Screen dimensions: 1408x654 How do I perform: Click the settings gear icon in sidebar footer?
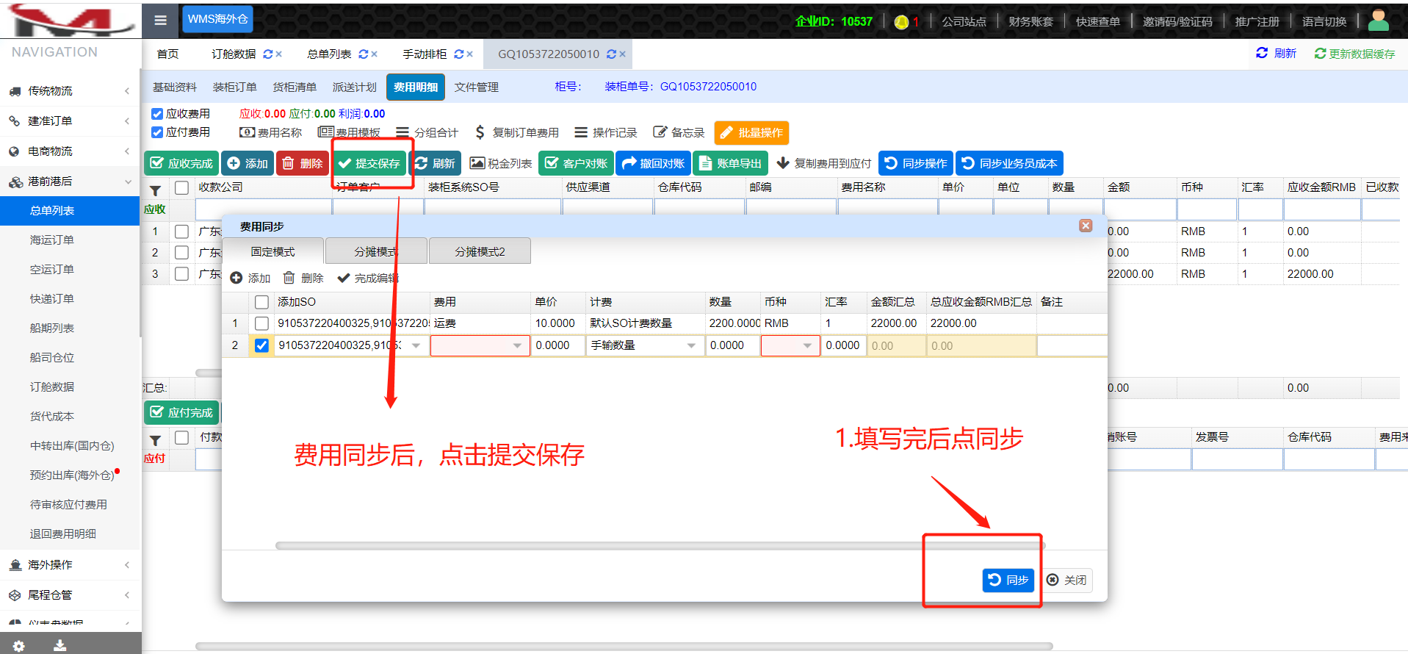(x=19, y=645)
